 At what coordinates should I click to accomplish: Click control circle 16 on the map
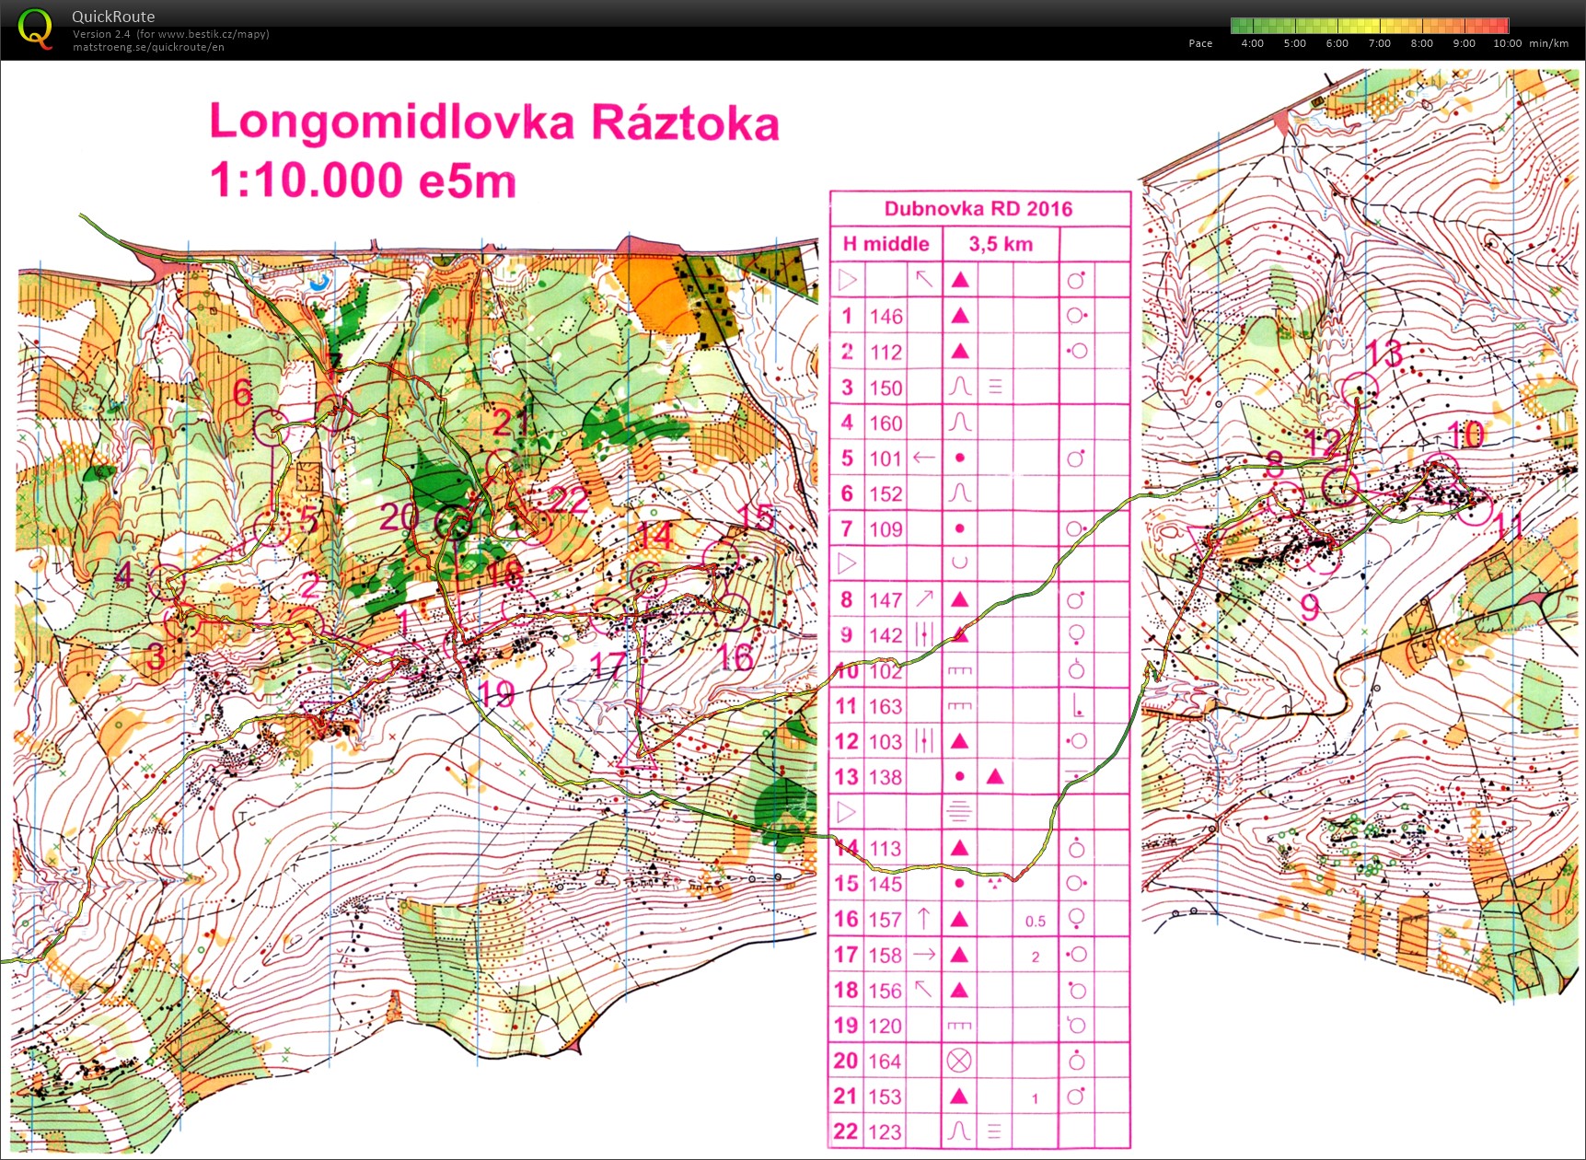(732, 610)
